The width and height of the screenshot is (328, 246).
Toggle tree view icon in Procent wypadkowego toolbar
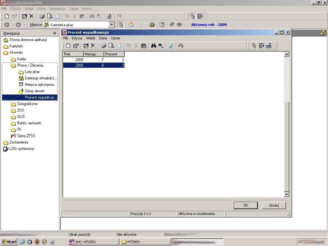tap(254, 46)
